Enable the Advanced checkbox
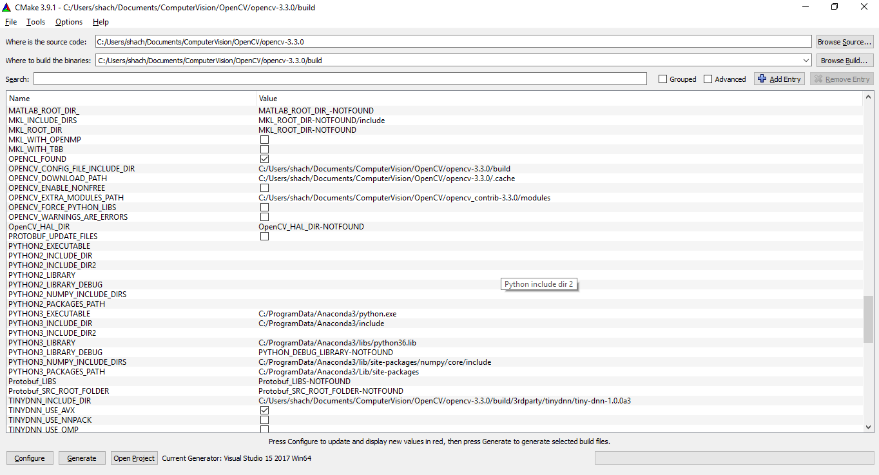879x475 pixels. coord(708,79)
